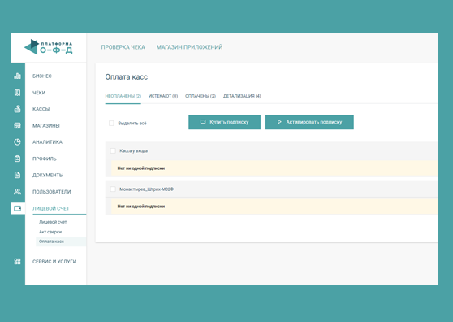Click the Касса у входа row title

click(x=133, y=150)
